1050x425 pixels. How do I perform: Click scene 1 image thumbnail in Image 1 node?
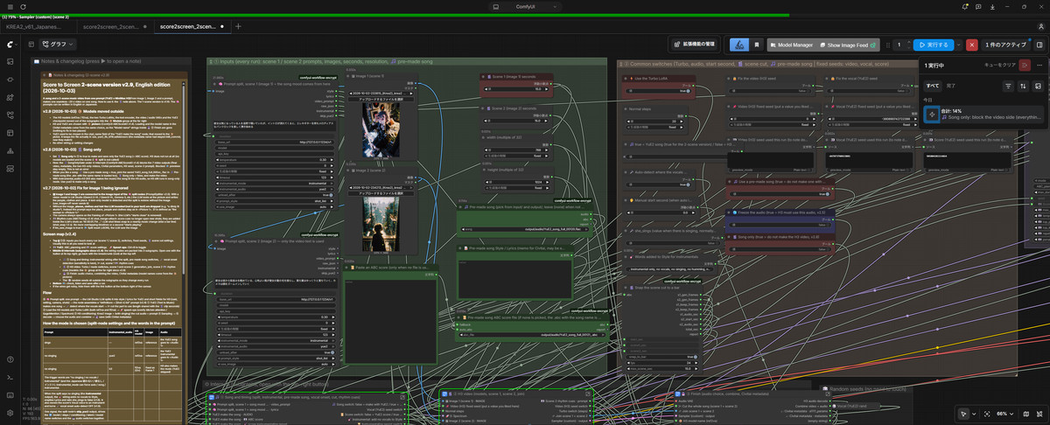point(380,132)
